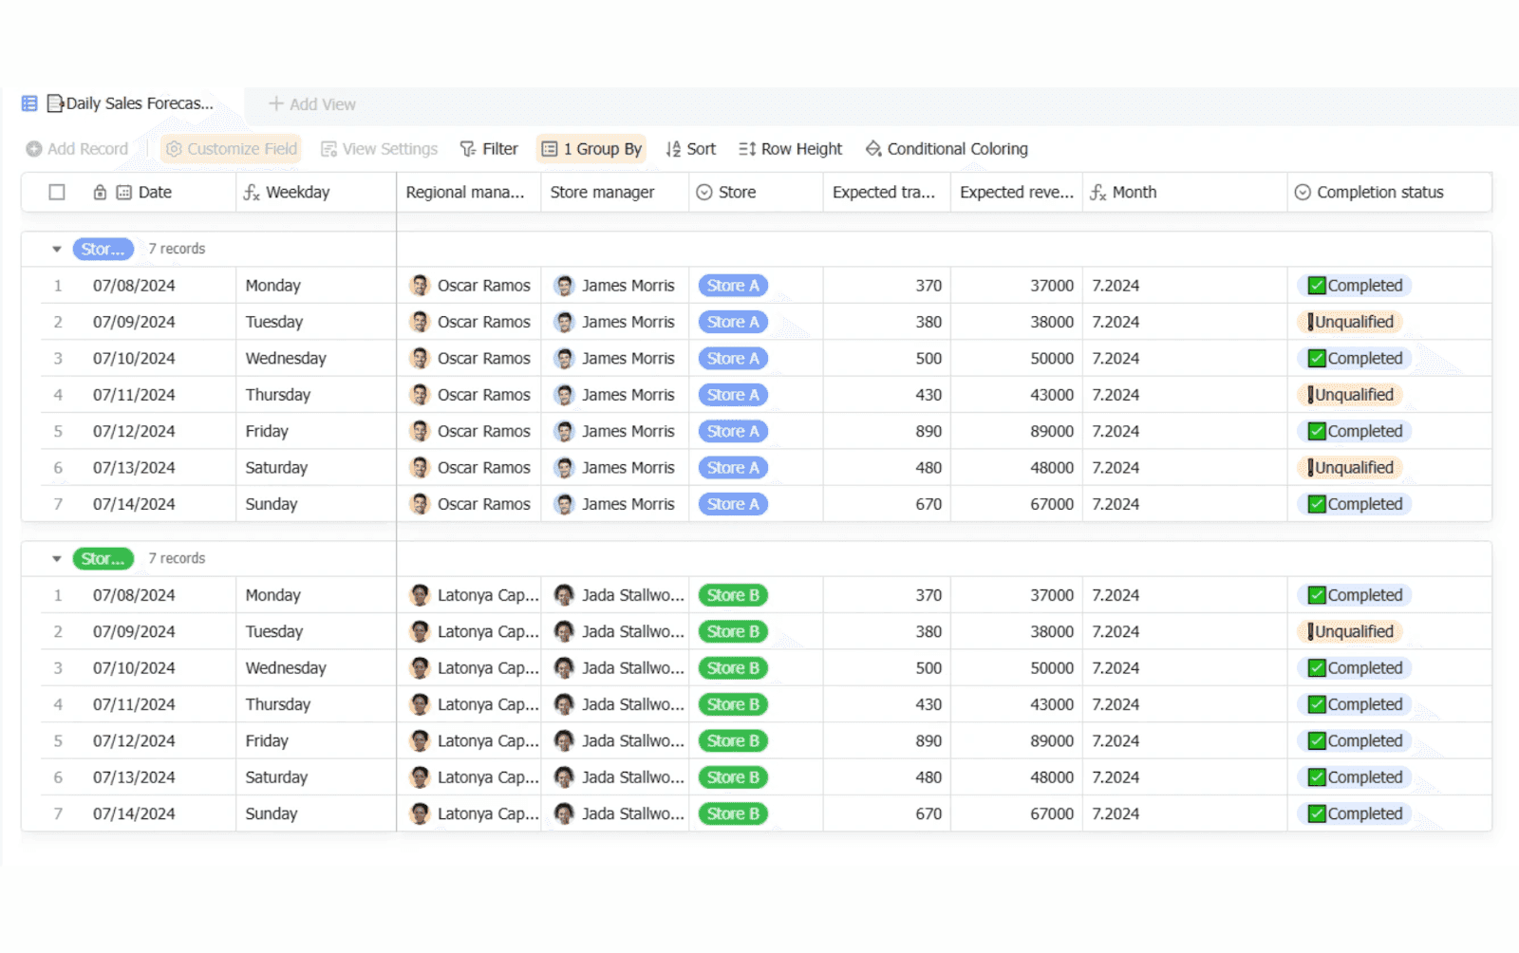The height and width of the screenshot is (953, 1519).
Task: Open View Settings
Action: (380, 149)
